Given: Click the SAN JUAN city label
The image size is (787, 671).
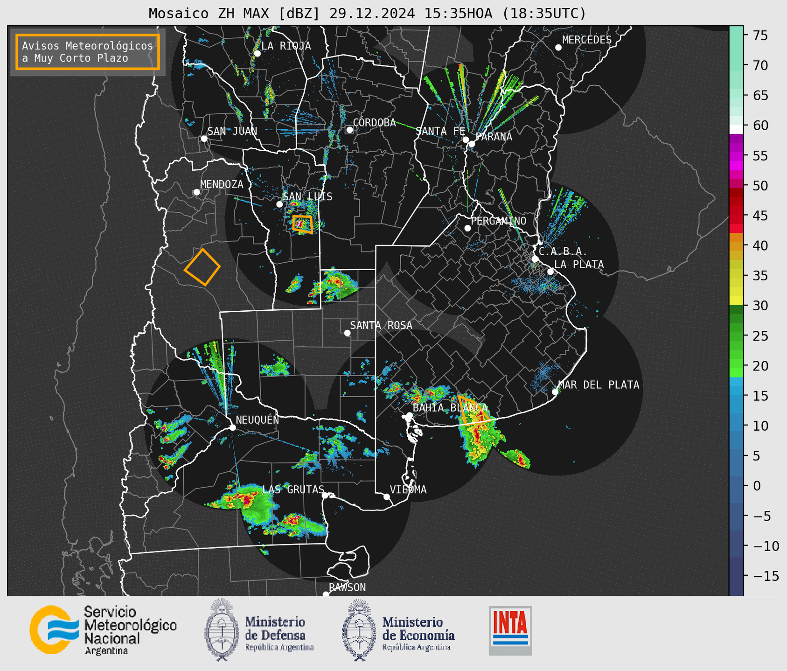Looking at the screenshot, I should pos(232,131).
